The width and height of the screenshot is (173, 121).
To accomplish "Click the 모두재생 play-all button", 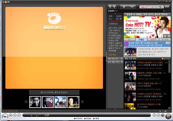I will tap(166, 59).
